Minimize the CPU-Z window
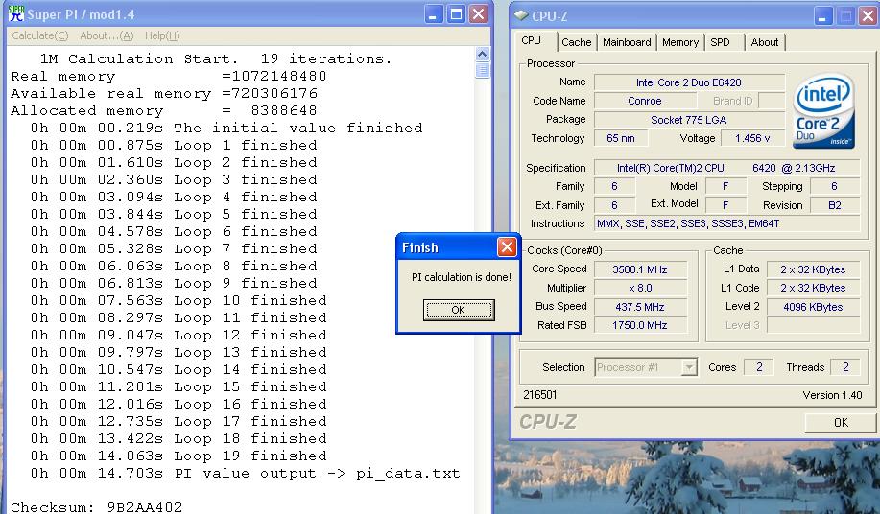880x514 pixels. tap(823, 16)
